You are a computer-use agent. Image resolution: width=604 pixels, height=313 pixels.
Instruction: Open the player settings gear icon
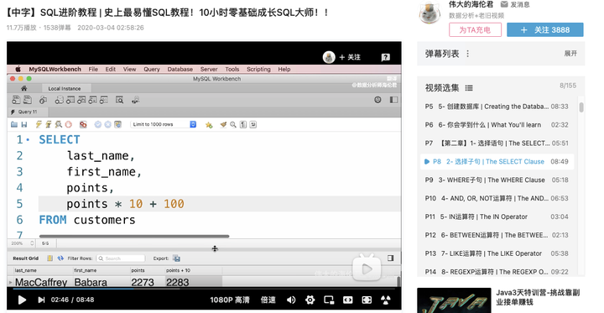pos(310,300)
